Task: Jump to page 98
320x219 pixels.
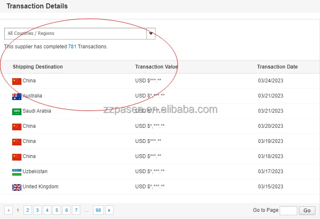Action: tap(98, 210)
